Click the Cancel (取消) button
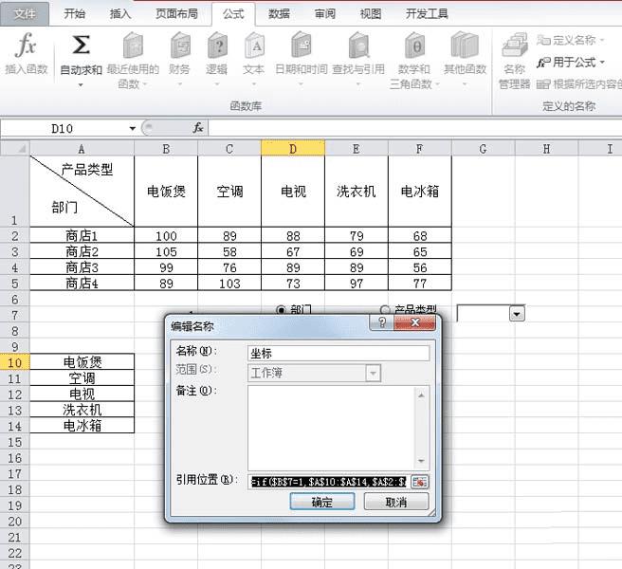Screen dimensions: 622x569 pos(396,502)
